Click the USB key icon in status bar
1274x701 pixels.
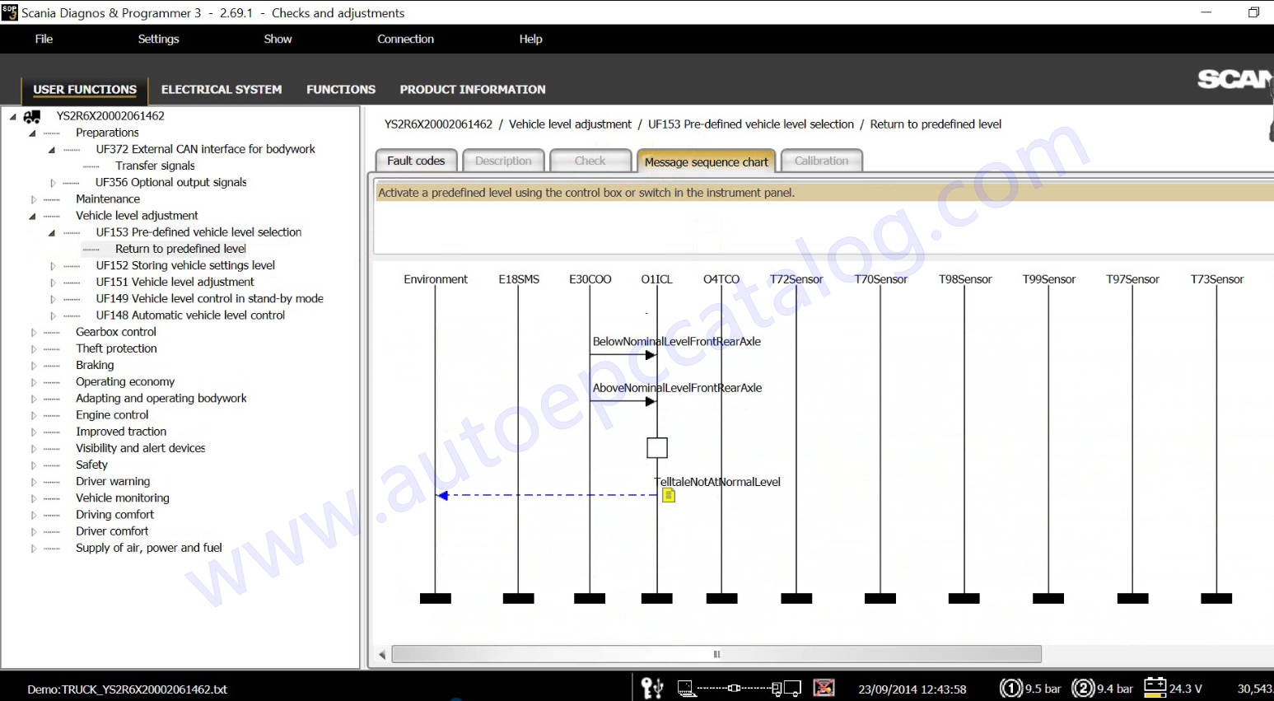(651, 688)
